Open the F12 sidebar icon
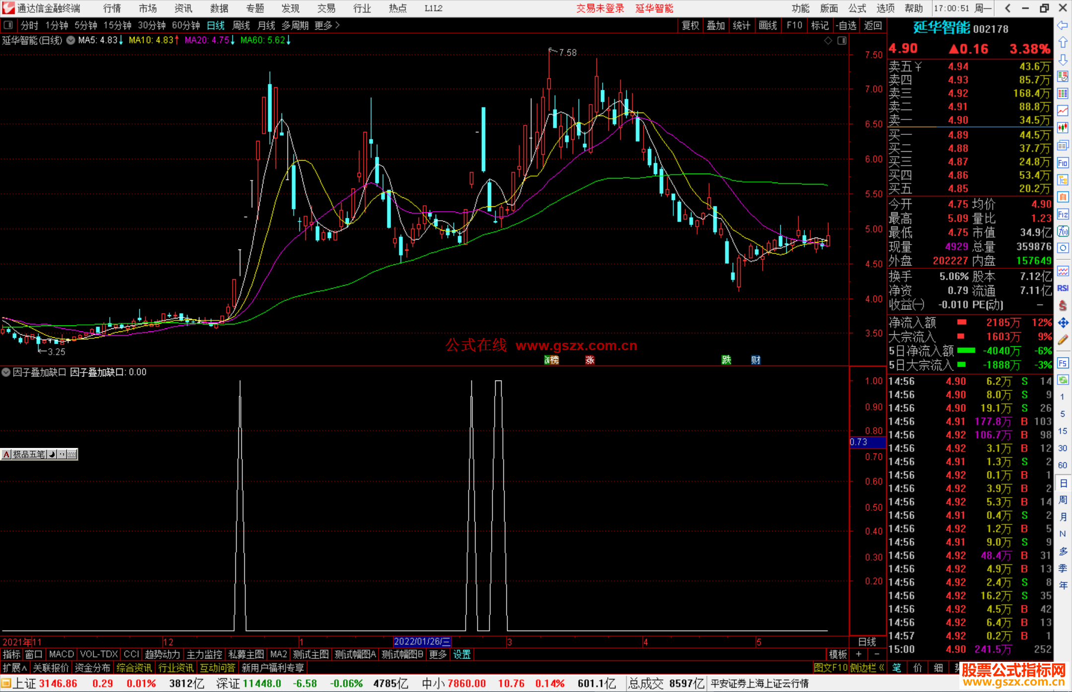 coord(1063,214)
